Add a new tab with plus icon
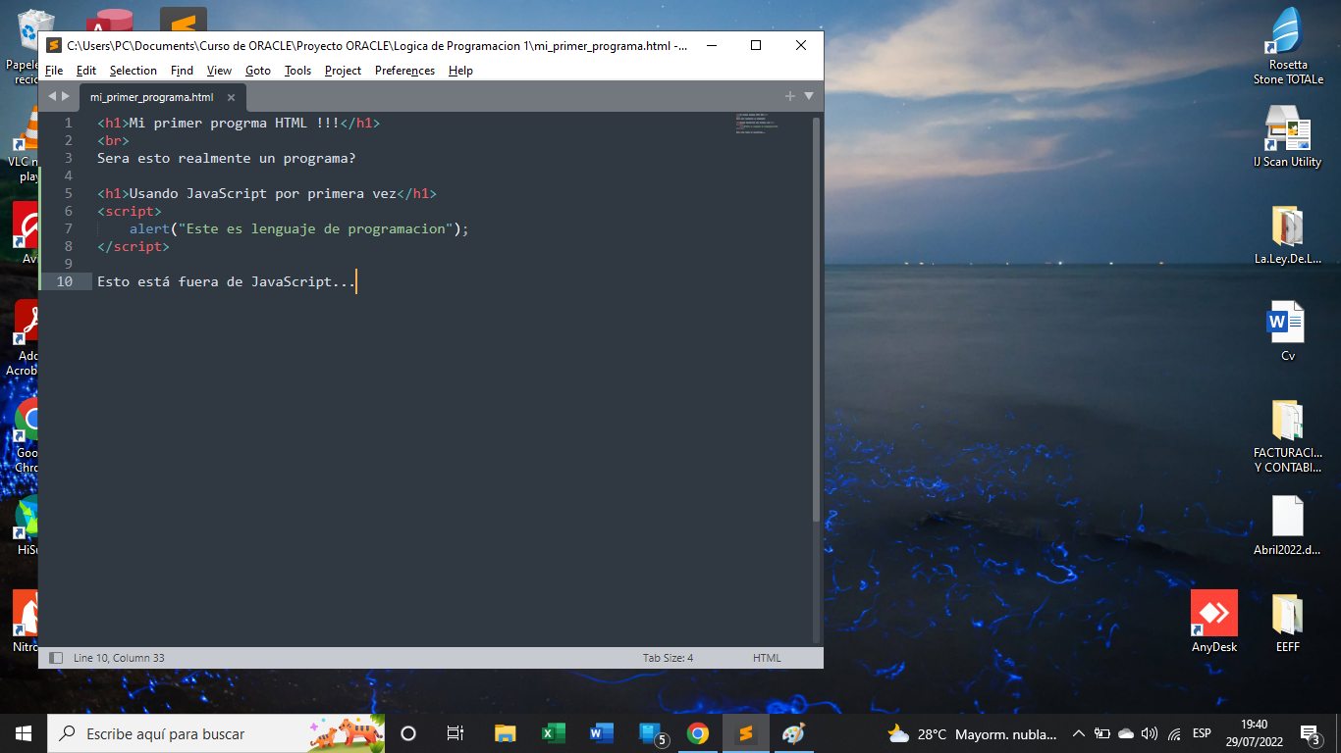Viewport: 1341px width, 753px height. [789, 96]
